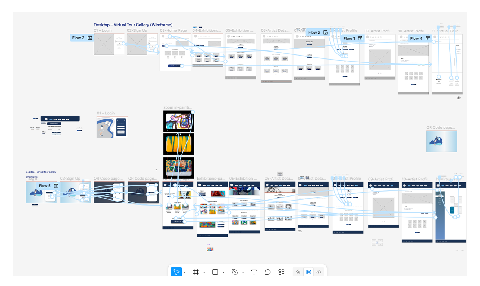The height and width of the screenshot is (286, 480).
Task: Select the Rectangle shape tool
Action: (x=215, y=272)
